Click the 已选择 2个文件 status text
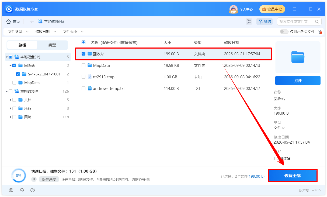327x197 pixels. (x=243, y=176)
